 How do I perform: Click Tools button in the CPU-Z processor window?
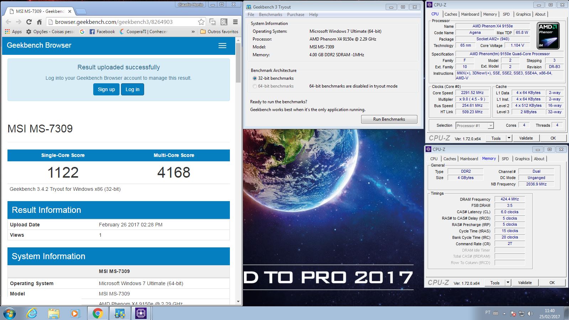(496, 138)
